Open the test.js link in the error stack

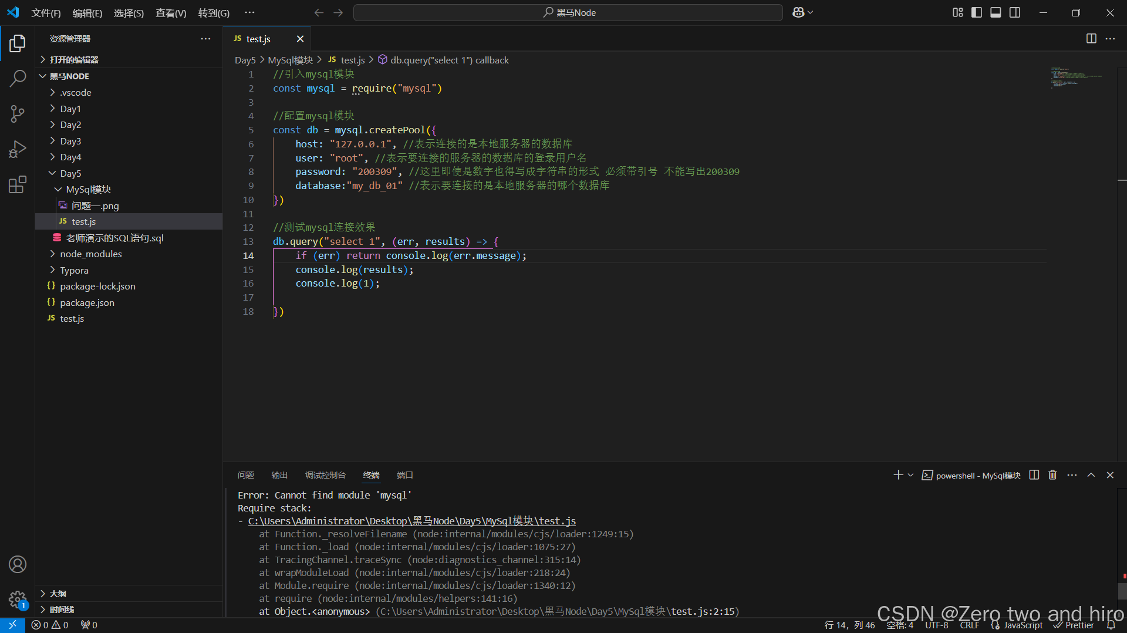(x=411, y=521)
